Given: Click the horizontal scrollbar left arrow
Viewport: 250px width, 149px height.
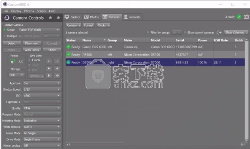Looking at the screenshot, I should pos(68,145).
